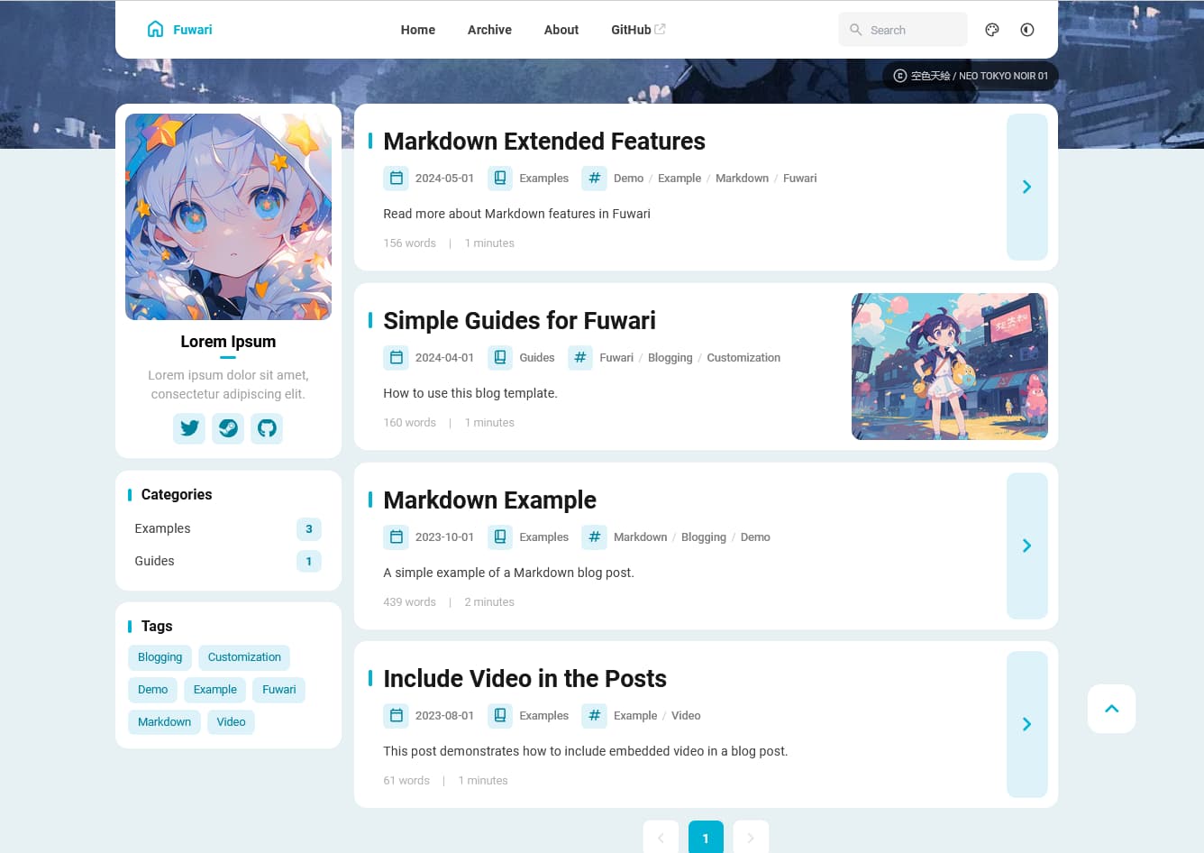The image size is (1204, 853).
Task: Go to the Archive page
Action: click(489, 30)
